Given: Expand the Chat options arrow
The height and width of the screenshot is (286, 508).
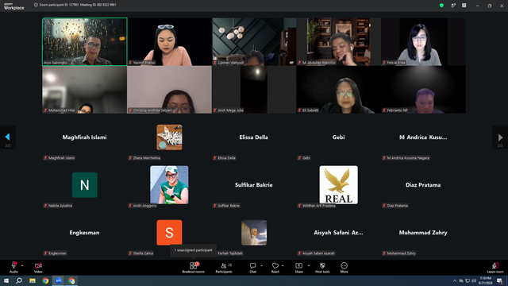Looking at the screenshot, I should point(261,265).
